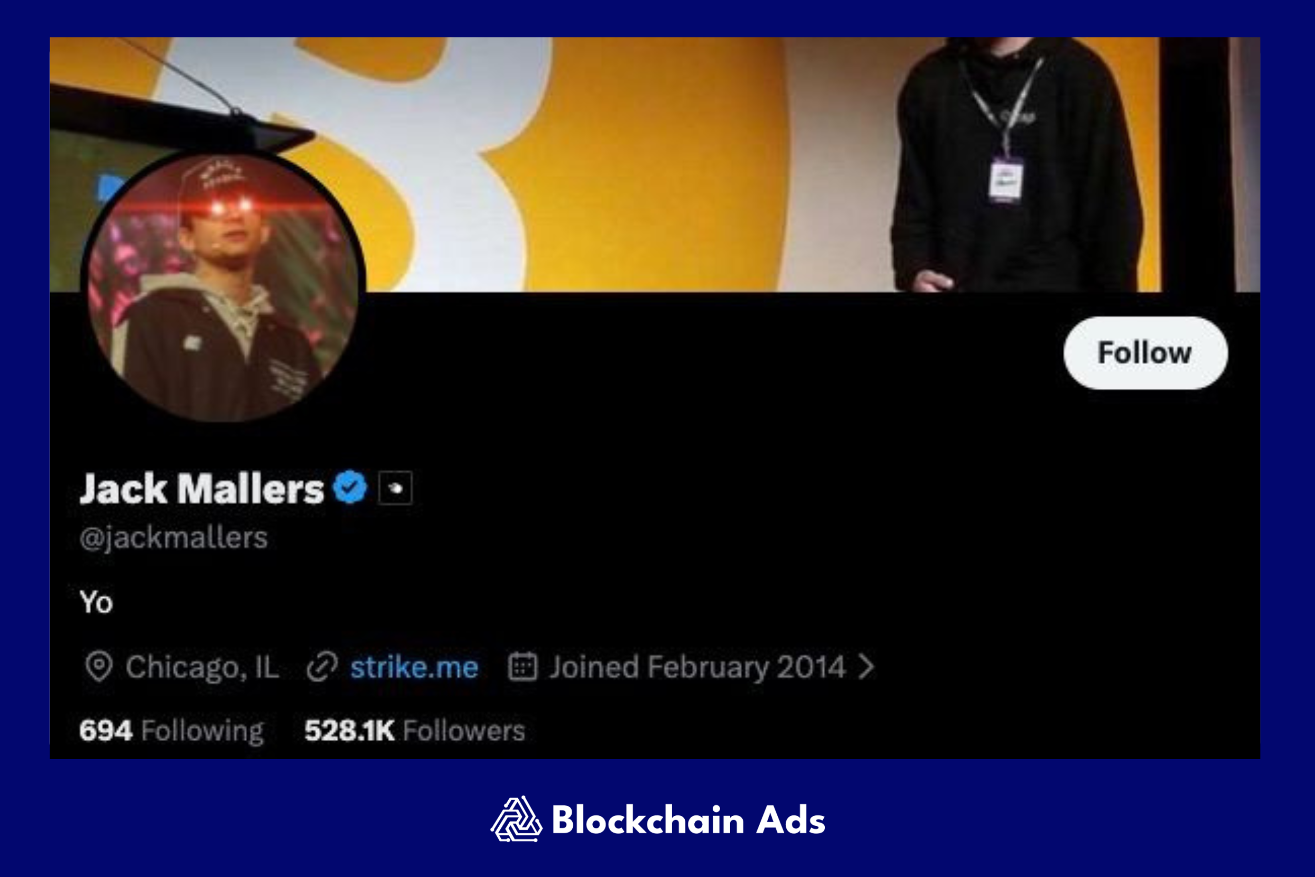View the 528.1K Followers list
The width and height of the screenshot is (1315, 877).
(x=414, y=730)
